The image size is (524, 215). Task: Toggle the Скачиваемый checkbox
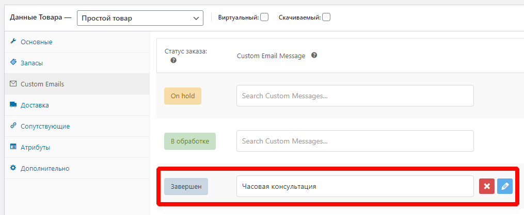tap(326, 17)
